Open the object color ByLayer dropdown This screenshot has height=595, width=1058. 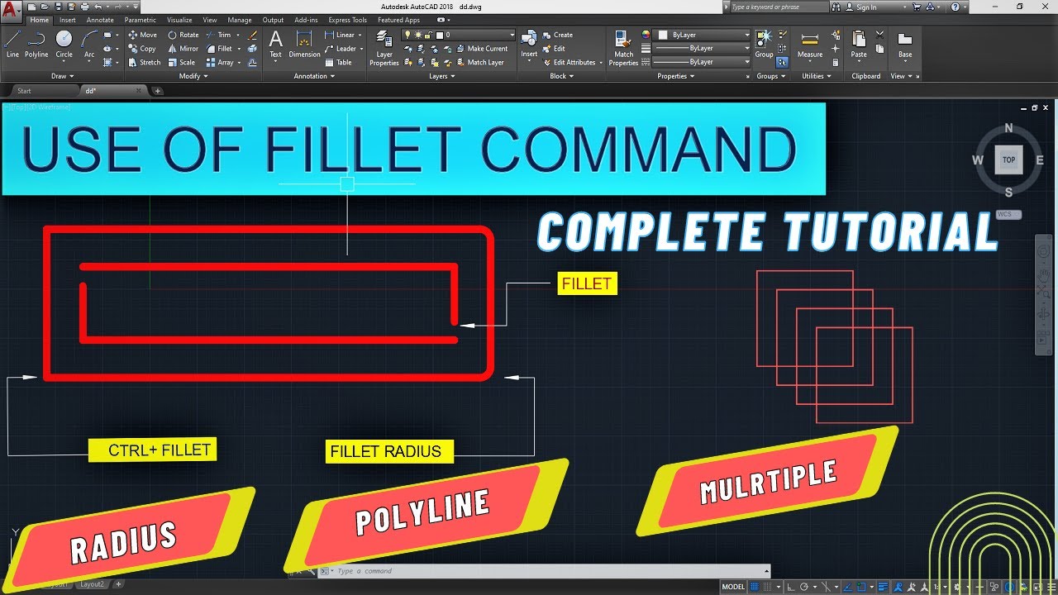[702, 35]
